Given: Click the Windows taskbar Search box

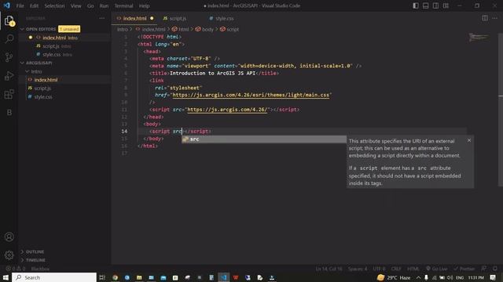Looking at the screenshot, I should tap(54, 277).
